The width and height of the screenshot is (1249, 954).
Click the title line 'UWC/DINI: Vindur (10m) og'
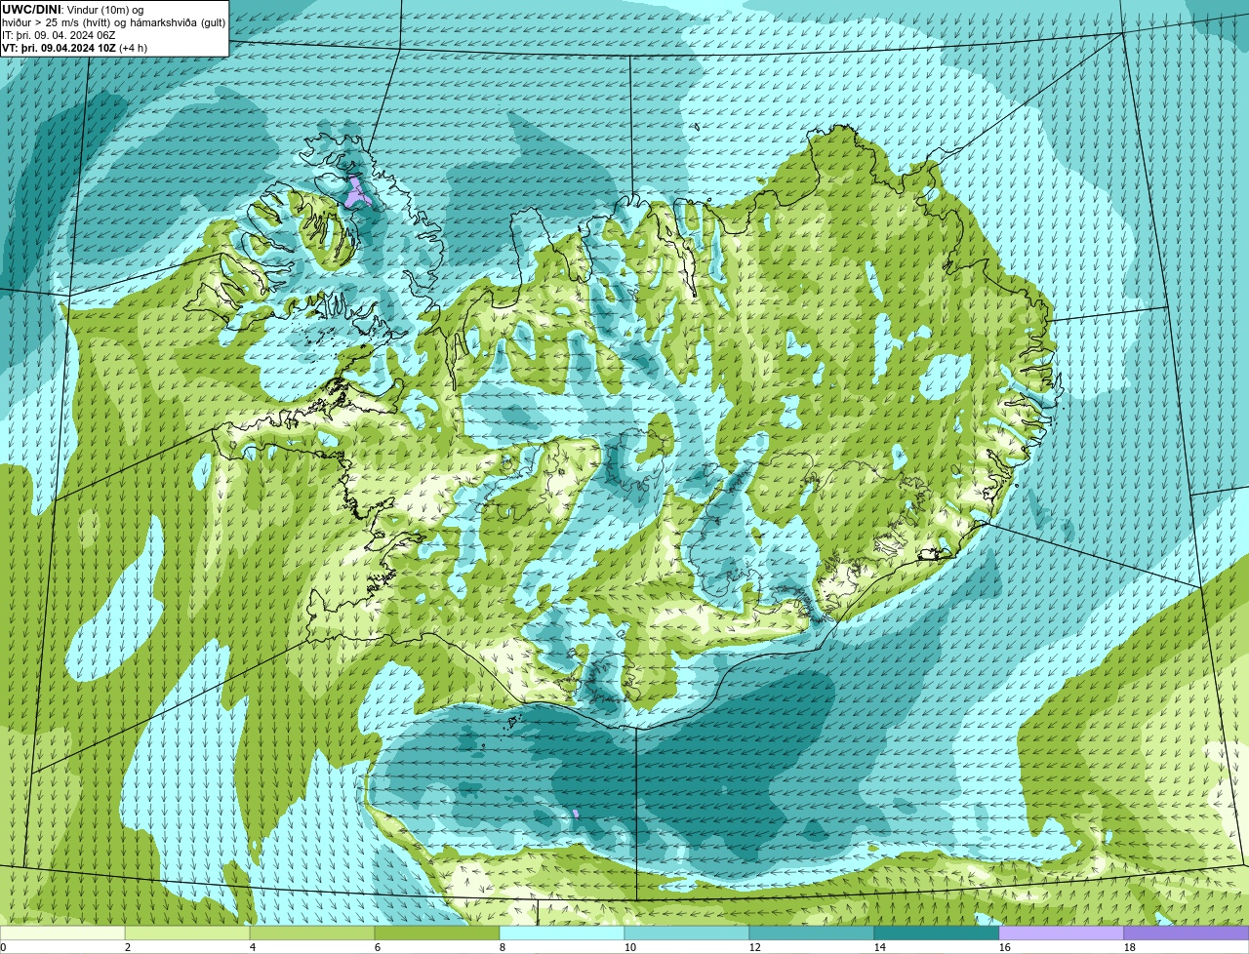point(73,10)
